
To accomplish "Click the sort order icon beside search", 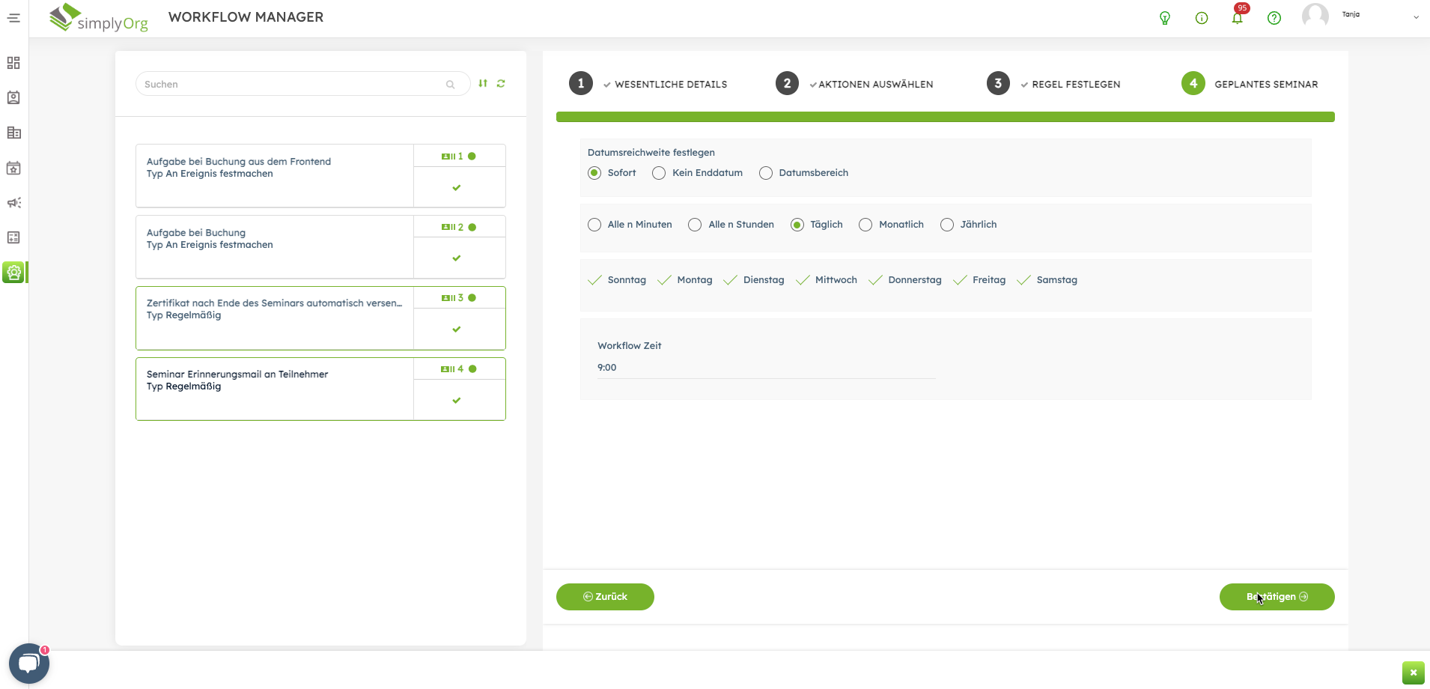I will coord(483,84).
